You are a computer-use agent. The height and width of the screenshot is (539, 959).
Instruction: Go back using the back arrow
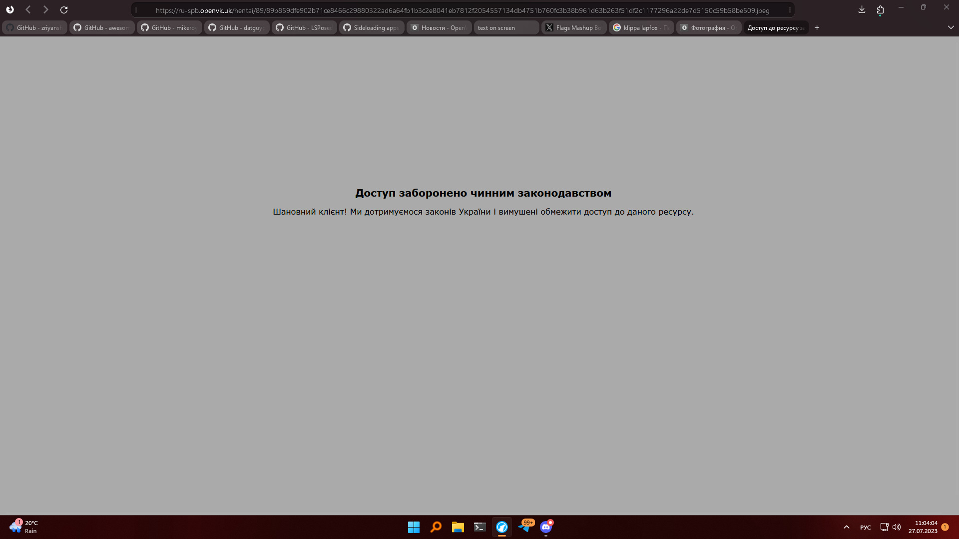tap(28, 10)
